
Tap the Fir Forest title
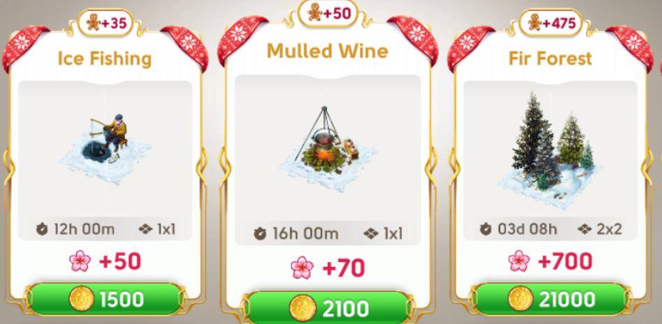[x=550, y=59]
